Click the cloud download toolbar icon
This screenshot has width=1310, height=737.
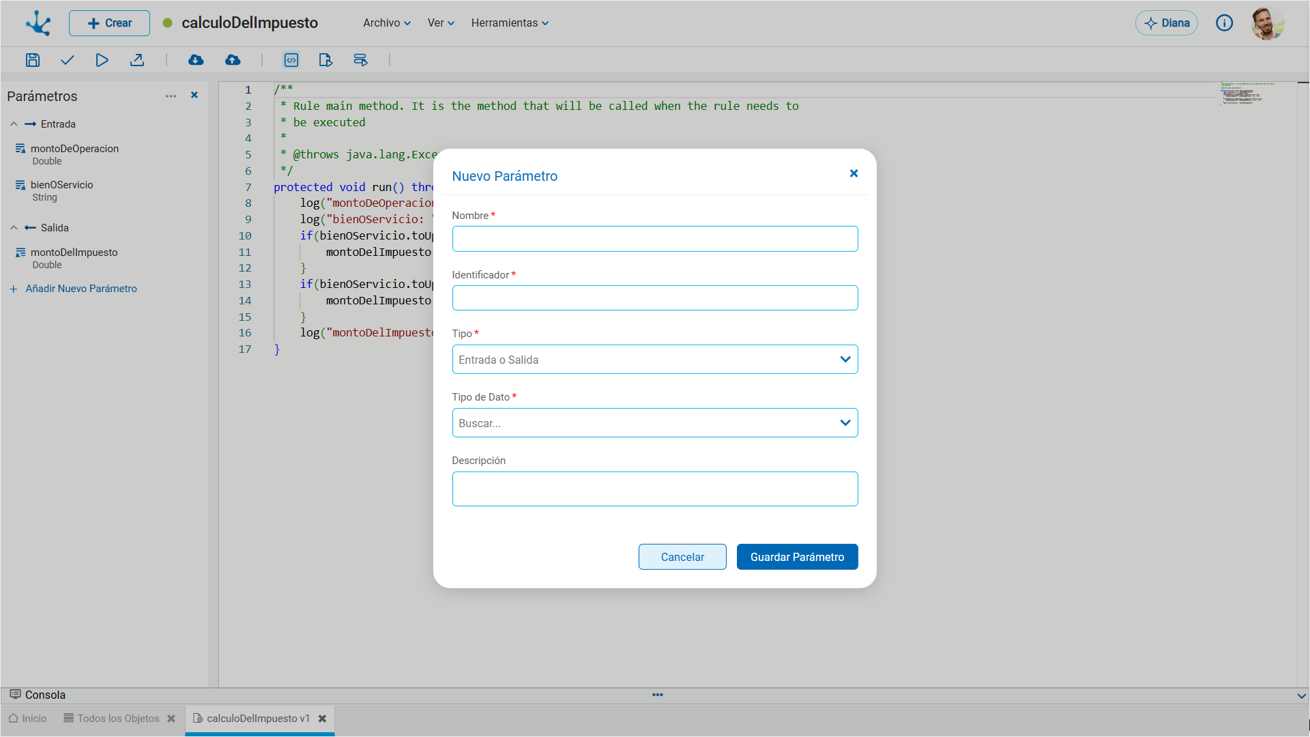point(196,60)
